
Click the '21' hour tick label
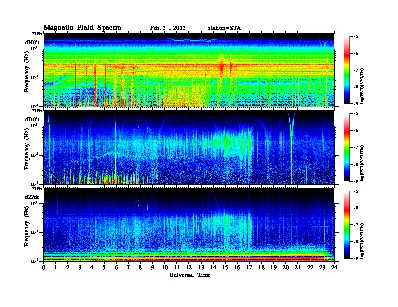[298, 268]
